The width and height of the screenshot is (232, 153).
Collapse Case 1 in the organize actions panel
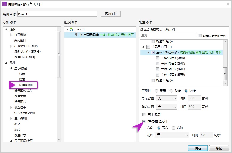[67, 29]
